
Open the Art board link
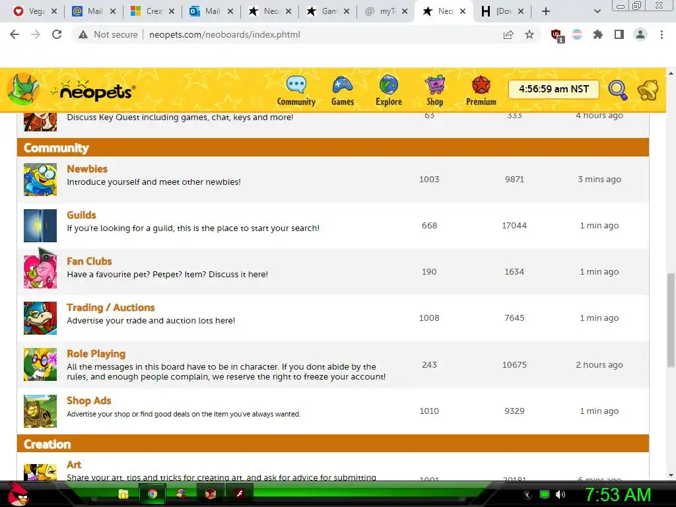[74, 464]
